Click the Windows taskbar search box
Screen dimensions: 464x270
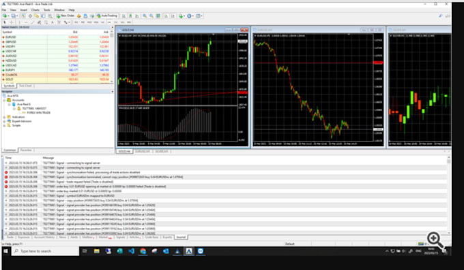click(45, 251)
